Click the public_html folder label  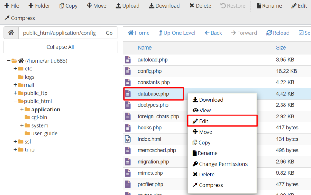(38, 101)
